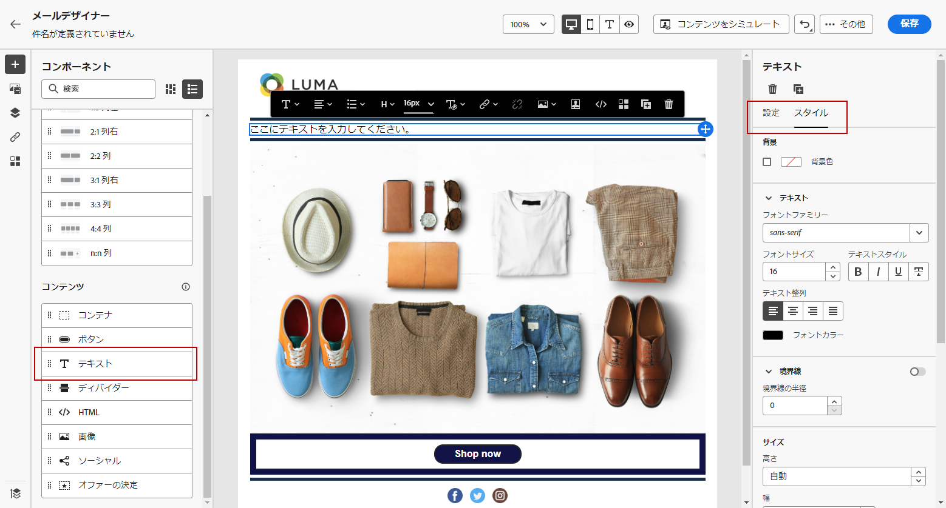Screen dimensions: 946x508
Task: Click the Shop now button
Action: [477, 454]
